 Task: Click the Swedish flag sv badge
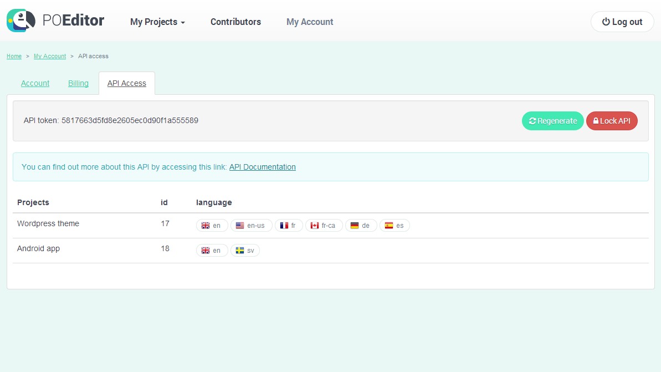tap(245, 251)
